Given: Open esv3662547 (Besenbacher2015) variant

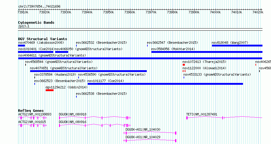Looking at the screenshot, I should tap(172, 43).
